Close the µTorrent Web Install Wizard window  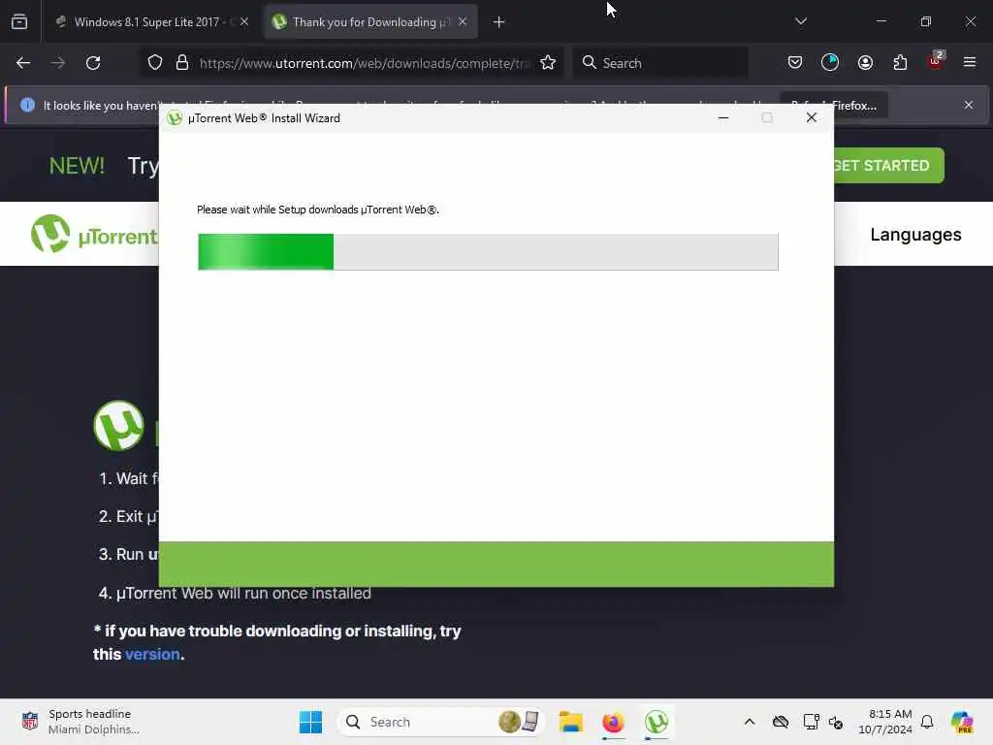click(x=812, y=117)
